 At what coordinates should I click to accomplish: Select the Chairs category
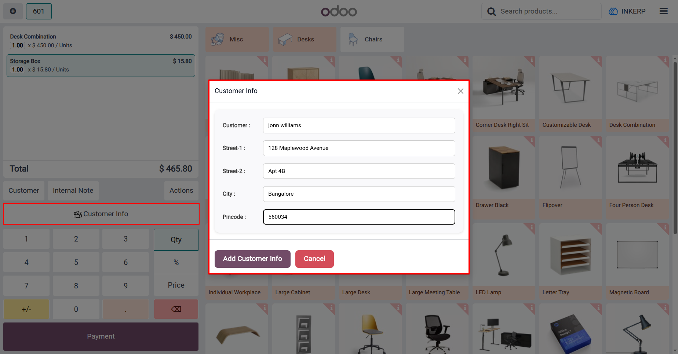pos(372,39)
